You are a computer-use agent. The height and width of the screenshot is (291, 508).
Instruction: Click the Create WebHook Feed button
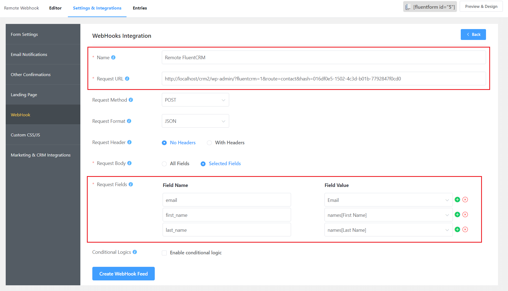(123, 274)
